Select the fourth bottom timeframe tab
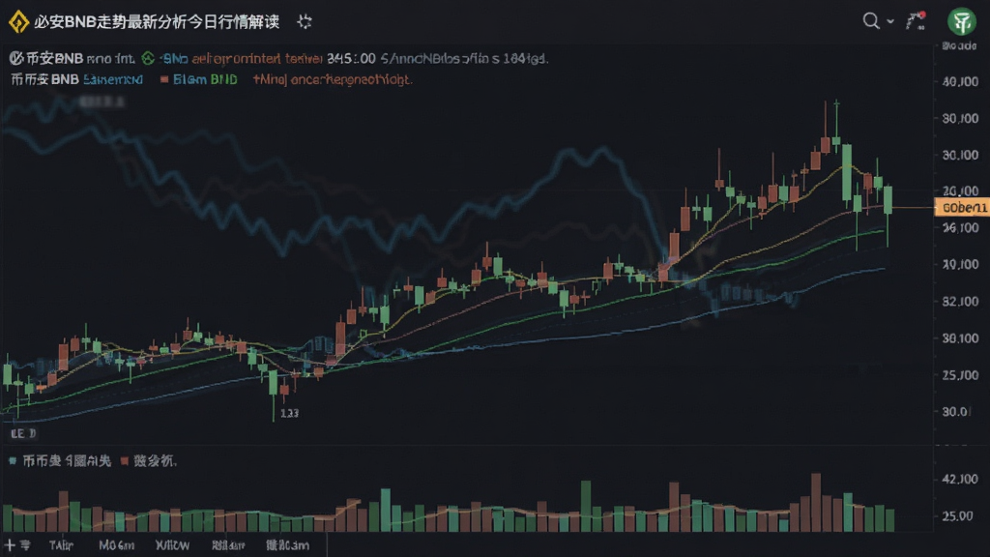This screenshot has height=557, width=990. [x=228, y=545]
